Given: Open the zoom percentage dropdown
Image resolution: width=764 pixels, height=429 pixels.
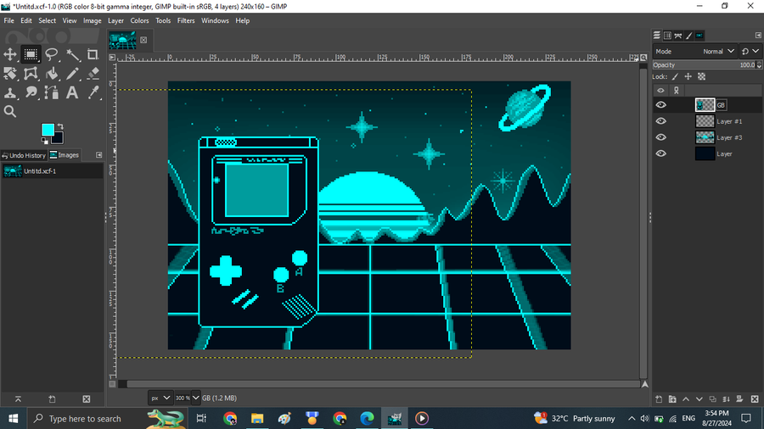Looking at the screenshot, I should pyautogui.click(x=195, y=398).
